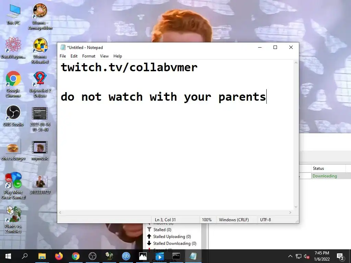
Task: Switch to OBS Studio in the taskbar
Action: click(93, 256)
